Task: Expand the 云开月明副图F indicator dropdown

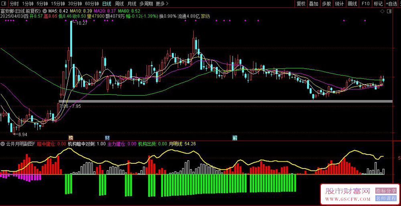Action: point(3,144)
